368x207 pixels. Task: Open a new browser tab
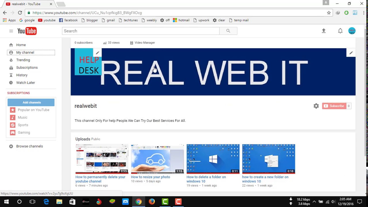point(61,4)
